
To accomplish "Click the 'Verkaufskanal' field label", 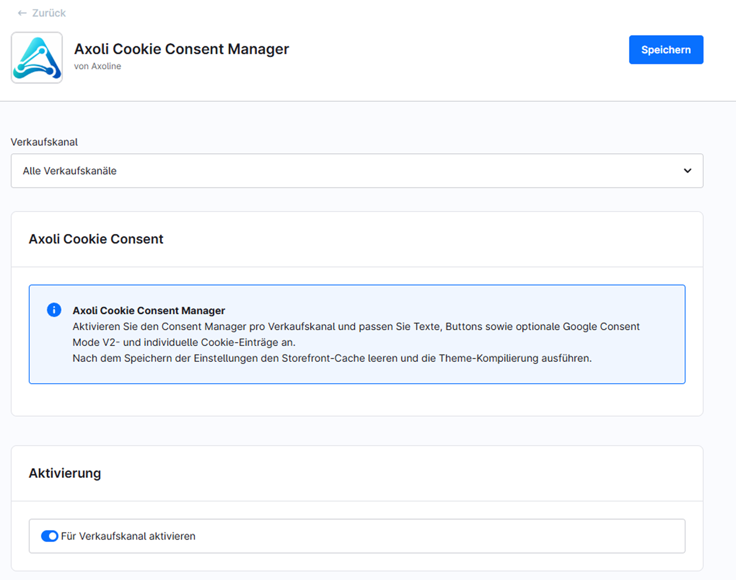I will pos(44,142).
